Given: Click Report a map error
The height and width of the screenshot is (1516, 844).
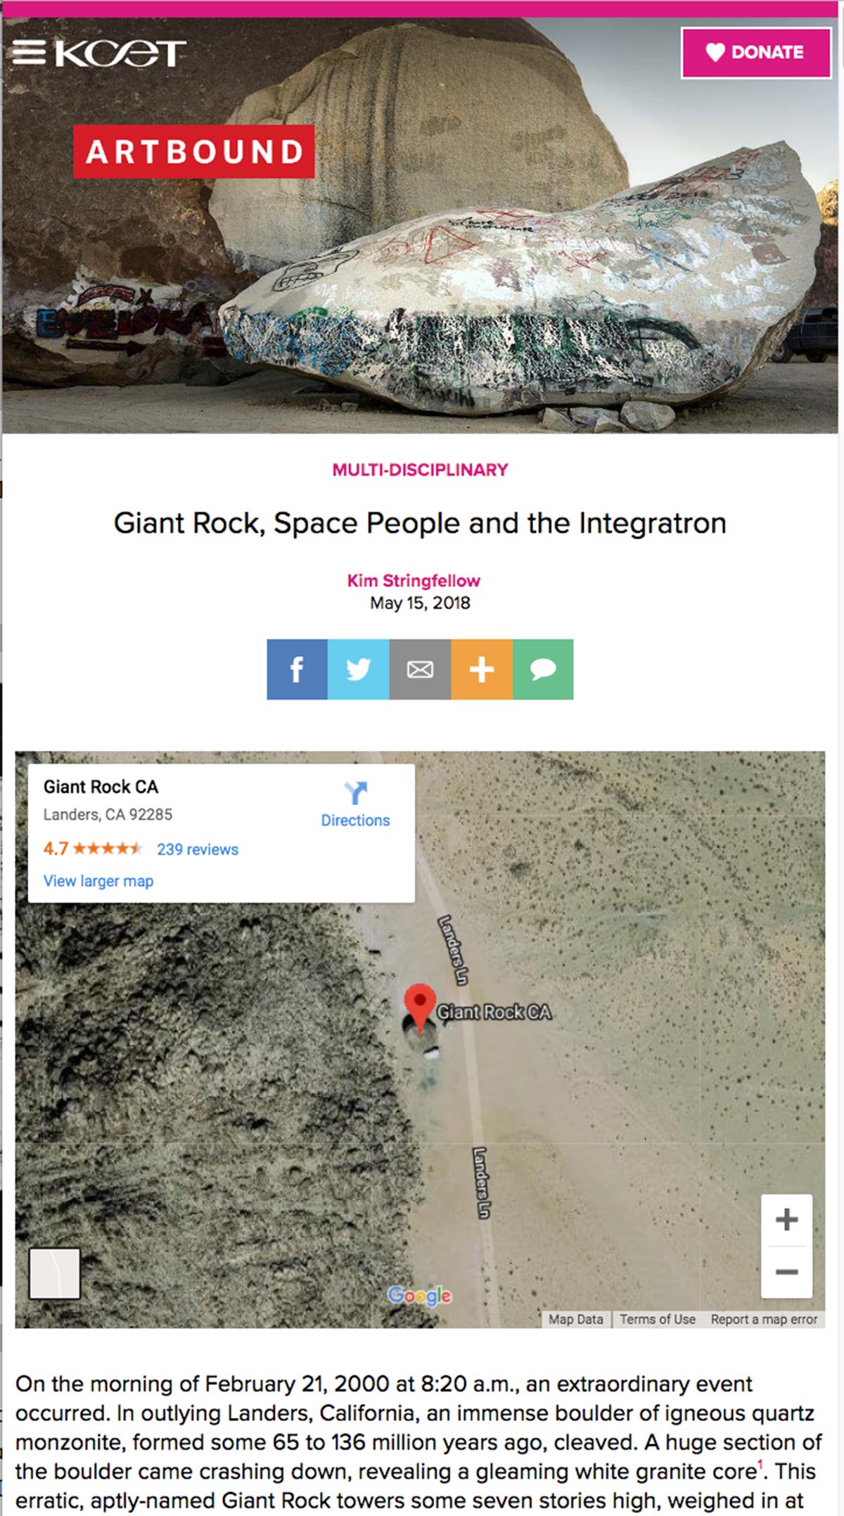Looking at the screenshot, I should 764,1320.
